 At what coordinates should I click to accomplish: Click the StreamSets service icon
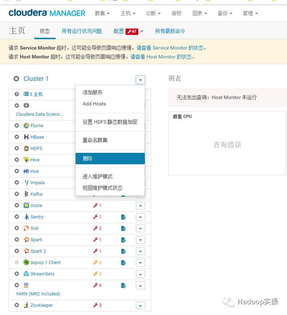[x=26, y=274]
